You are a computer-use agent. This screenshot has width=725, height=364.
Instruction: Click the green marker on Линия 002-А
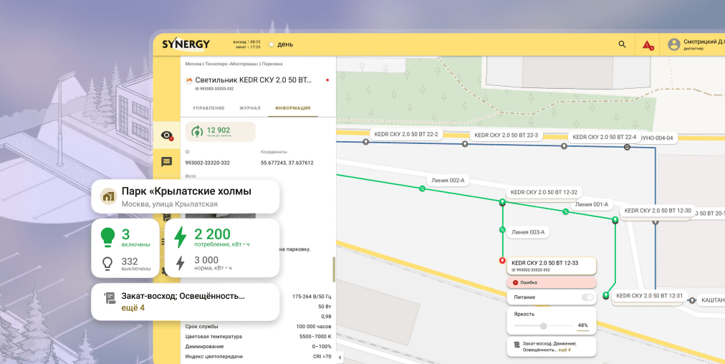(x=422, y=188)
